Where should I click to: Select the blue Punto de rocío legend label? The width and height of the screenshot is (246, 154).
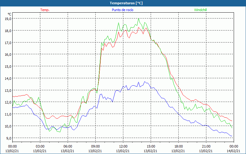pyautogui.click(x=122, y=10)
